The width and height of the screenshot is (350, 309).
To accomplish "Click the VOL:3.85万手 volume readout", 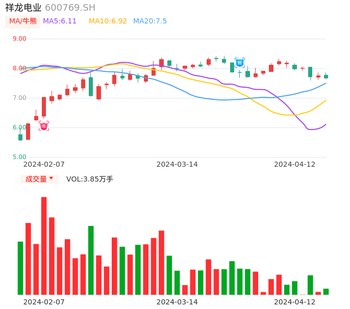I will tap(90, 179).
